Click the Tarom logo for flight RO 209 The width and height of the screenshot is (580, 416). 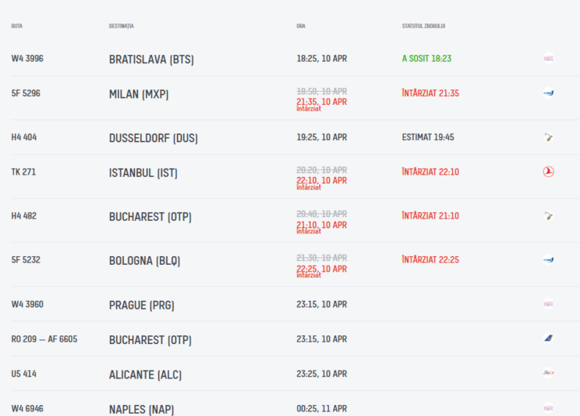tap(549, 338)
